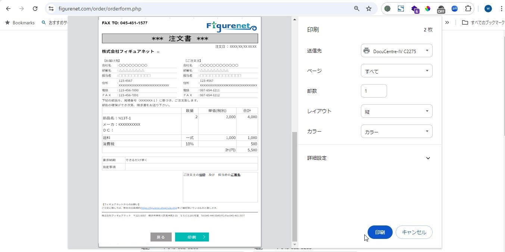The height and width of the screenshot is (252, 505).
Task: Open the カラー mode dropdown
Action: (x=396, y=132)
